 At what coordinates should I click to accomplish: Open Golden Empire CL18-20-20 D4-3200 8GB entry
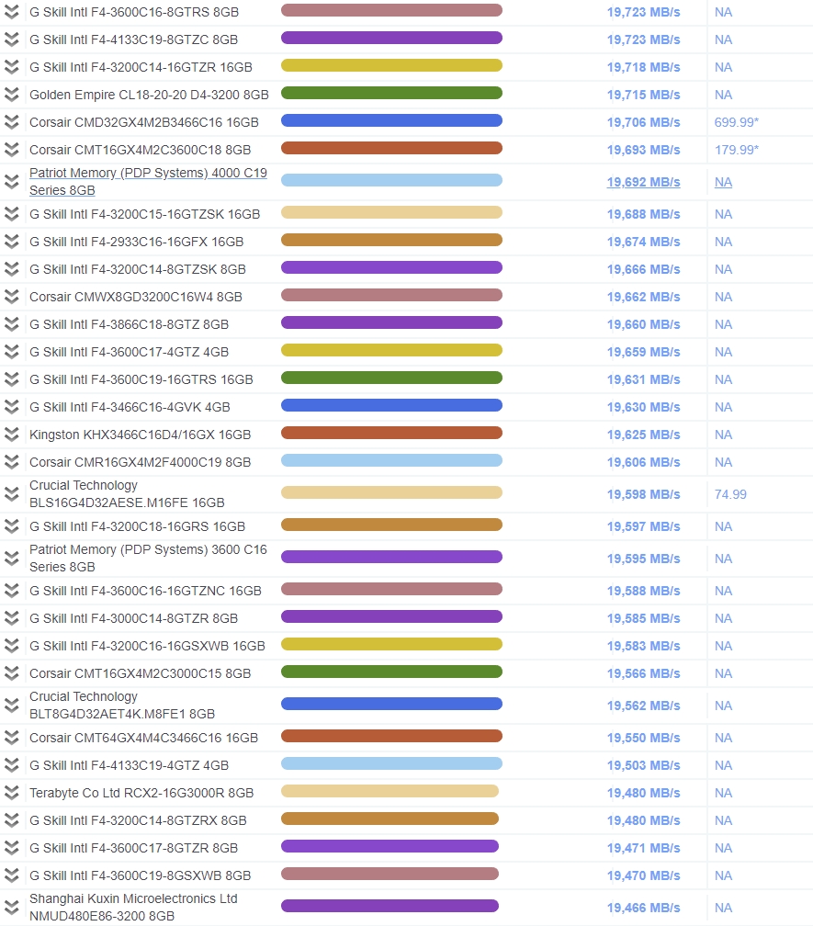150,95
